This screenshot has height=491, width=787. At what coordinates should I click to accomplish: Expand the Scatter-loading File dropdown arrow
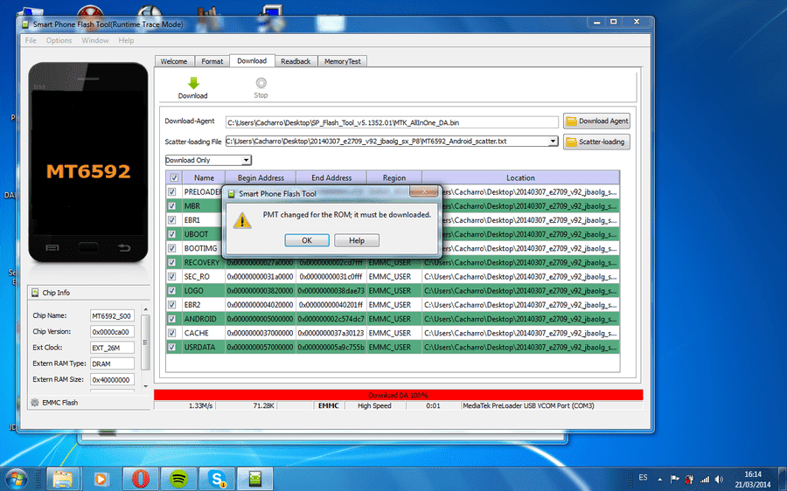pos(553,142)
